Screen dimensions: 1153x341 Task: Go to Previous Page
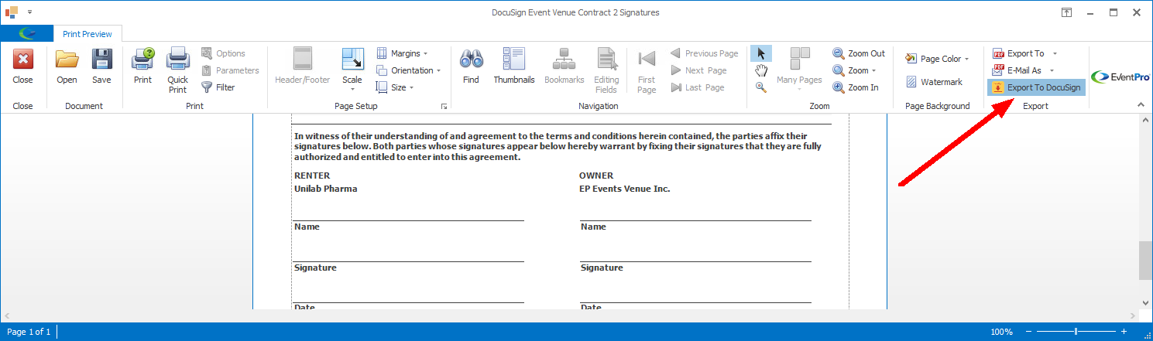coord(704,53)
